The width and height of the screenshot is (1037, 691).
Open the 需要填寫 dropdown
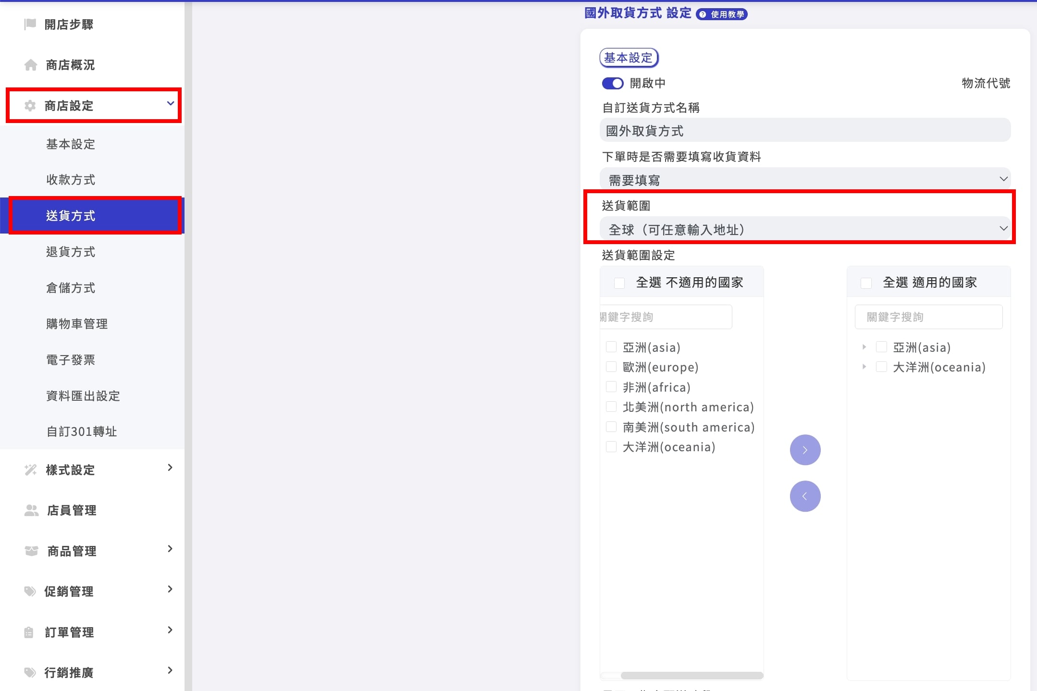pyautogui.click(x=805, y=179)
